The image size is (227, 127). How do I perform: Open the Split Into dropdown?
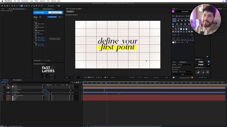click(x=185, y=65)
